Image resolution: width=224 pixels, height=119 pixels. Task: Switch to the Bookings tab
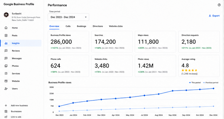81,26
